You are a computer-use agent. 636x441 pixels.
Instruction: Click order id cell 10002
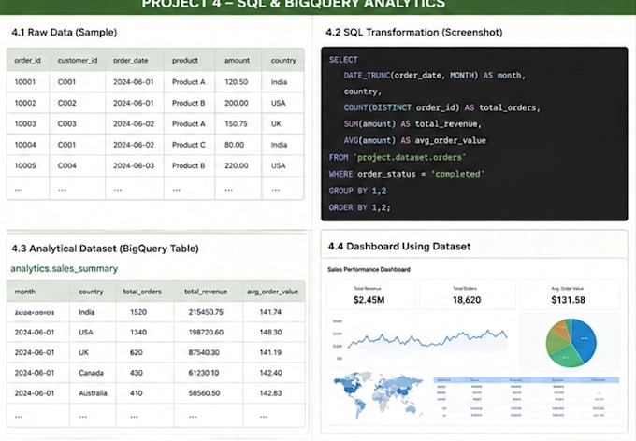pyautogui.click(x=25, y=103)
